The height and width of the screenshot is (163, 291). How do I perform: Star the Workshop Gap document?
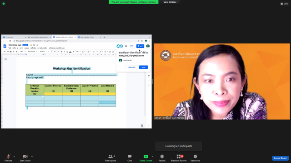(x=31, y=45)
